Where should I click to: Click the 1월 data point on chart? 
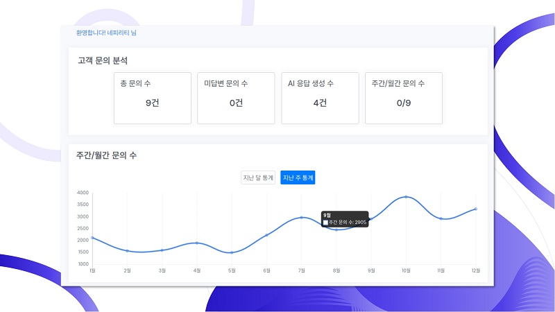pos(92,238)
